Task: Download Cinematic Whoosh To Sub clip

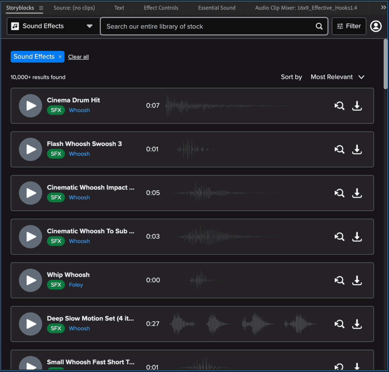Action: tap(357, 237)
